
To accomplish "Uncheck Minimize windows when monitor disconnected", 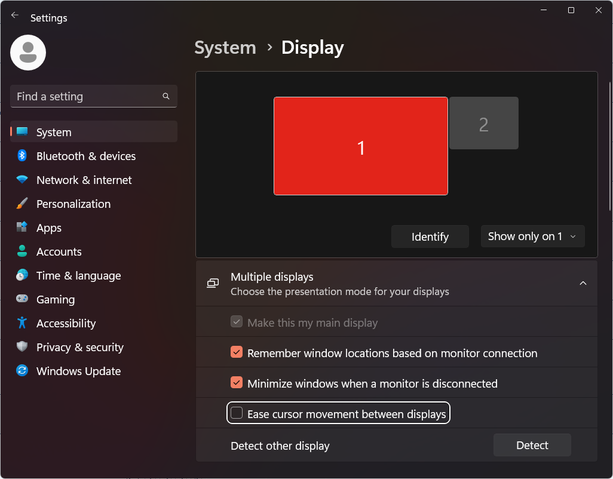I will 237,383.
